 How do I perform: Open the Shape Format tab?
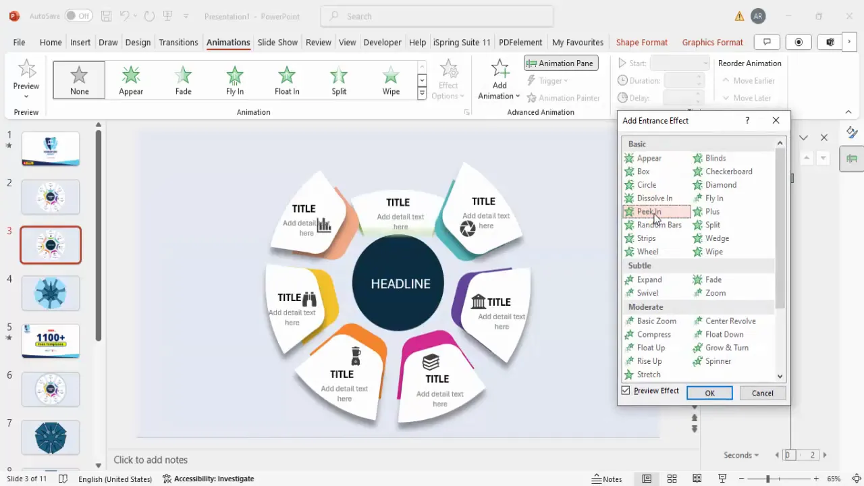click(x=641, y=42)
